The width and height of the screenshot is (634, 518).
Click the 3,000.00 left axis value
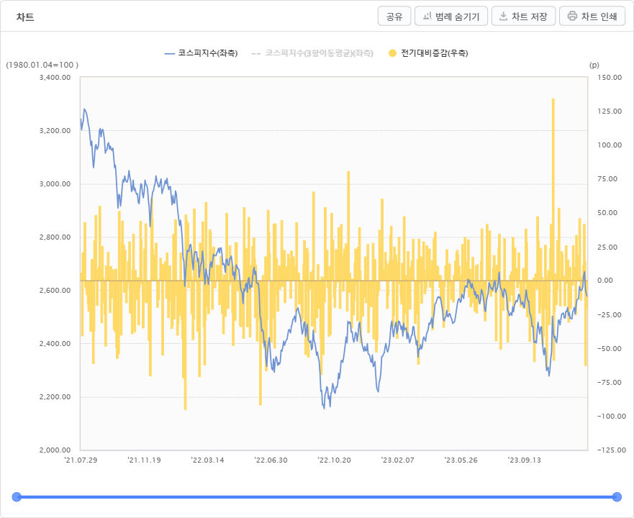(55, 184)
